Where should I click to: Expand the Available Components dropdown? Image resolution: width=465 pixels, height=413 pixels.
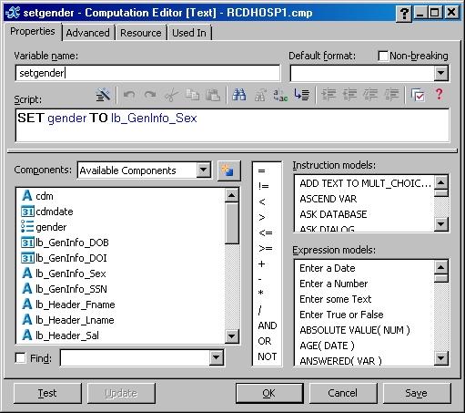click(203, 170)
